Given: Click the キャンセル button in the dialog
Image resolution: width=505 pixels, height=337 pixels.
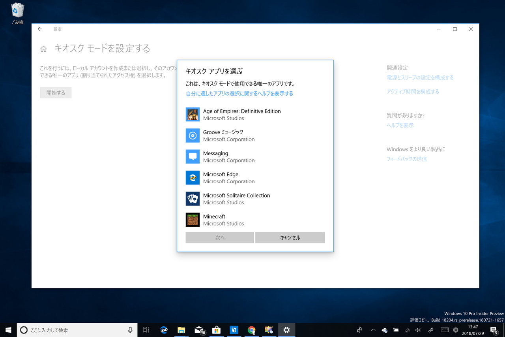Looking at the screenshot, I should 290,237.
